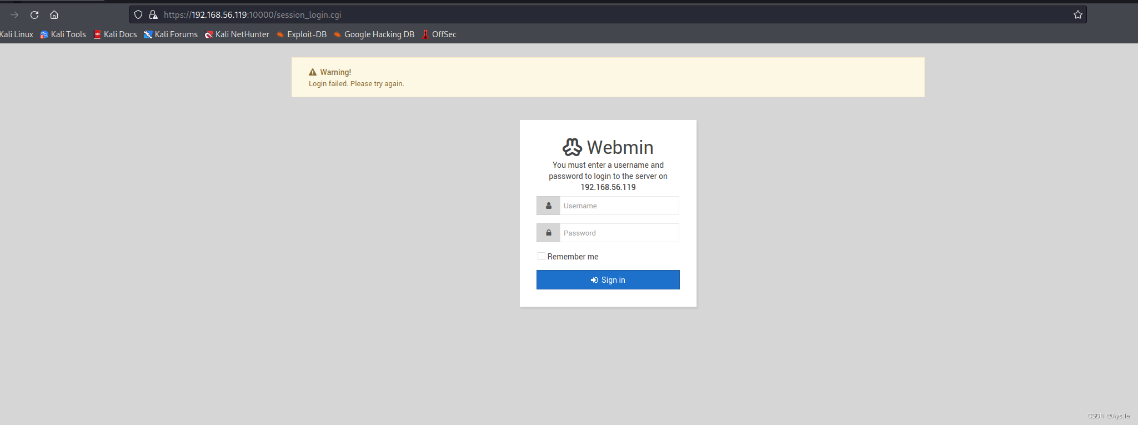Viewport: 1138px width, 425px height.
Task: Focus the Password input field
Action: tap(619, 233)
